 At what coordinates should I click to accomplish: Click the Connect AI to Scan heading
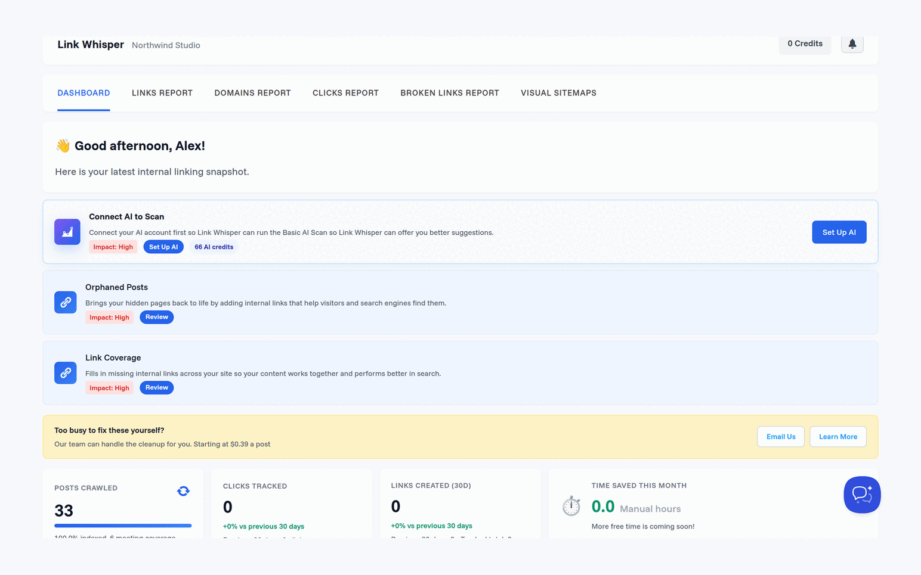point(126,217)
